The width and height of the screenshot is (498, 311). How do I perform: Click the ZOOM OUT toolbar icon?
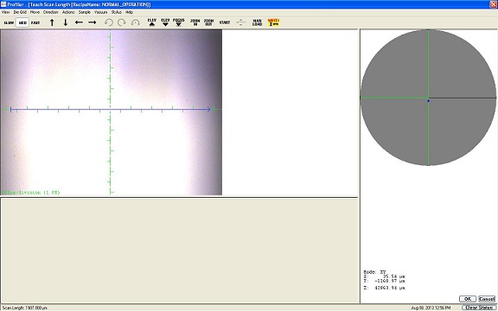[x=208, y=22]
